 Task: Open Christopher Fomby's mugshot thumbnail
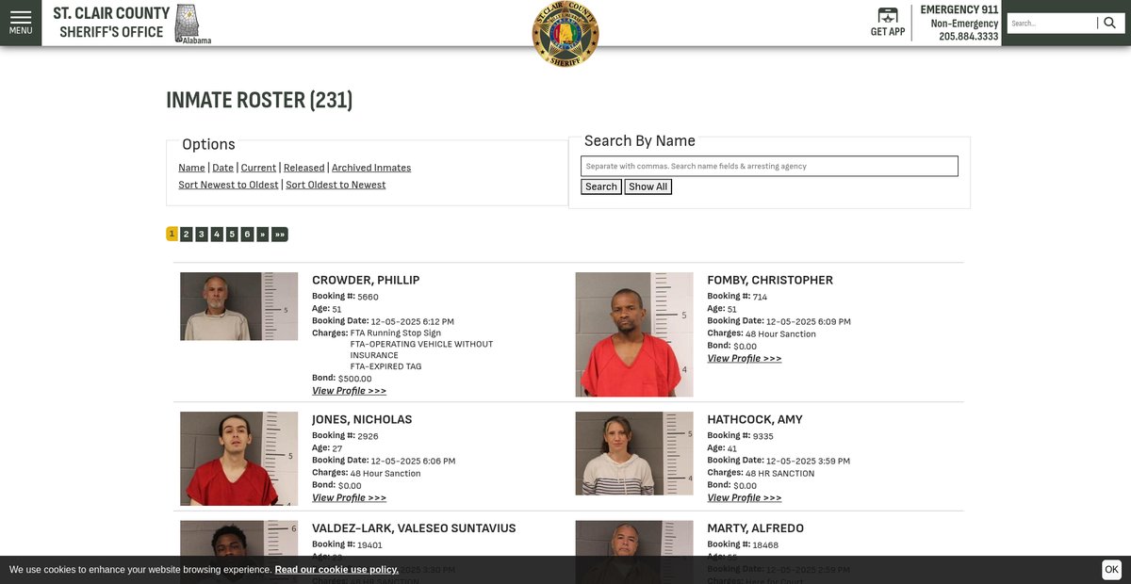634,334
